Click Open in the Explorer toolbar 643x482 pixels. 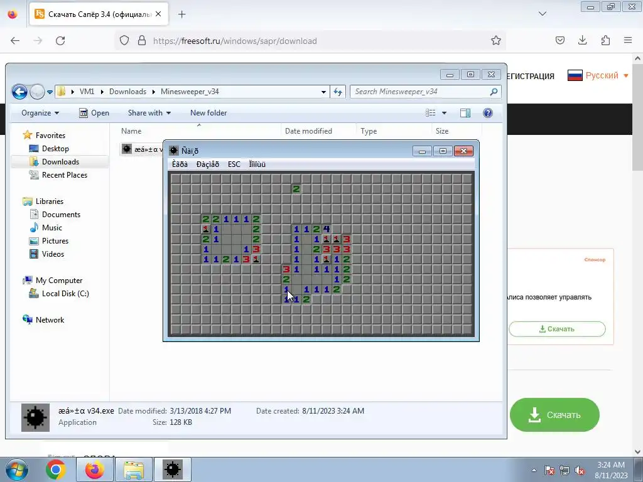click(94, 113)
